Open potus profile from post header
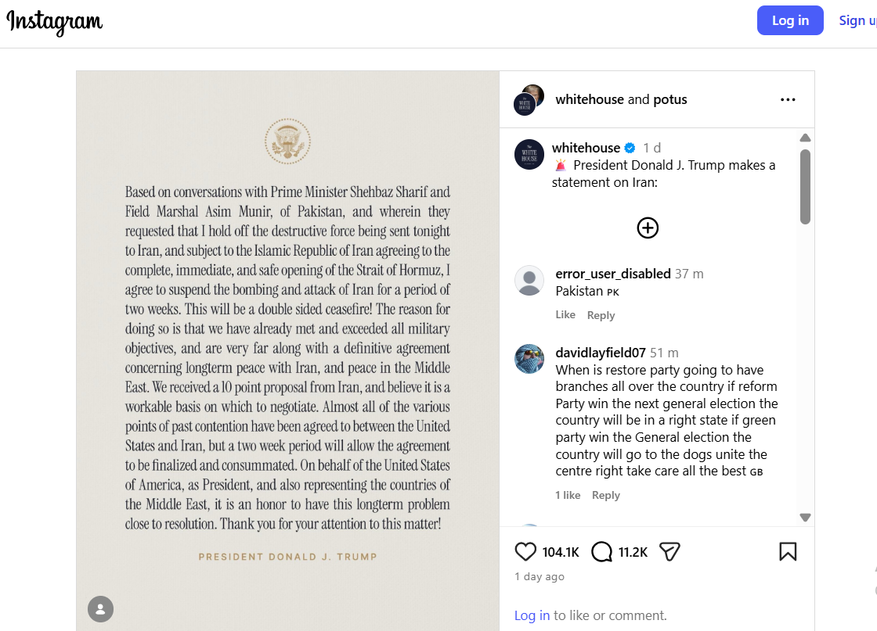Image resolution: width=877 pixels, height=631 pixels. tap(669, 99)
